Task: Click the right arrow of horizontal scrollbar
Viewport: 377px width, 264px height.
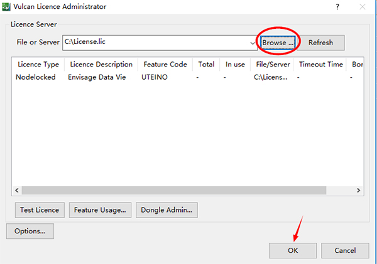Action: pos(358,191)
